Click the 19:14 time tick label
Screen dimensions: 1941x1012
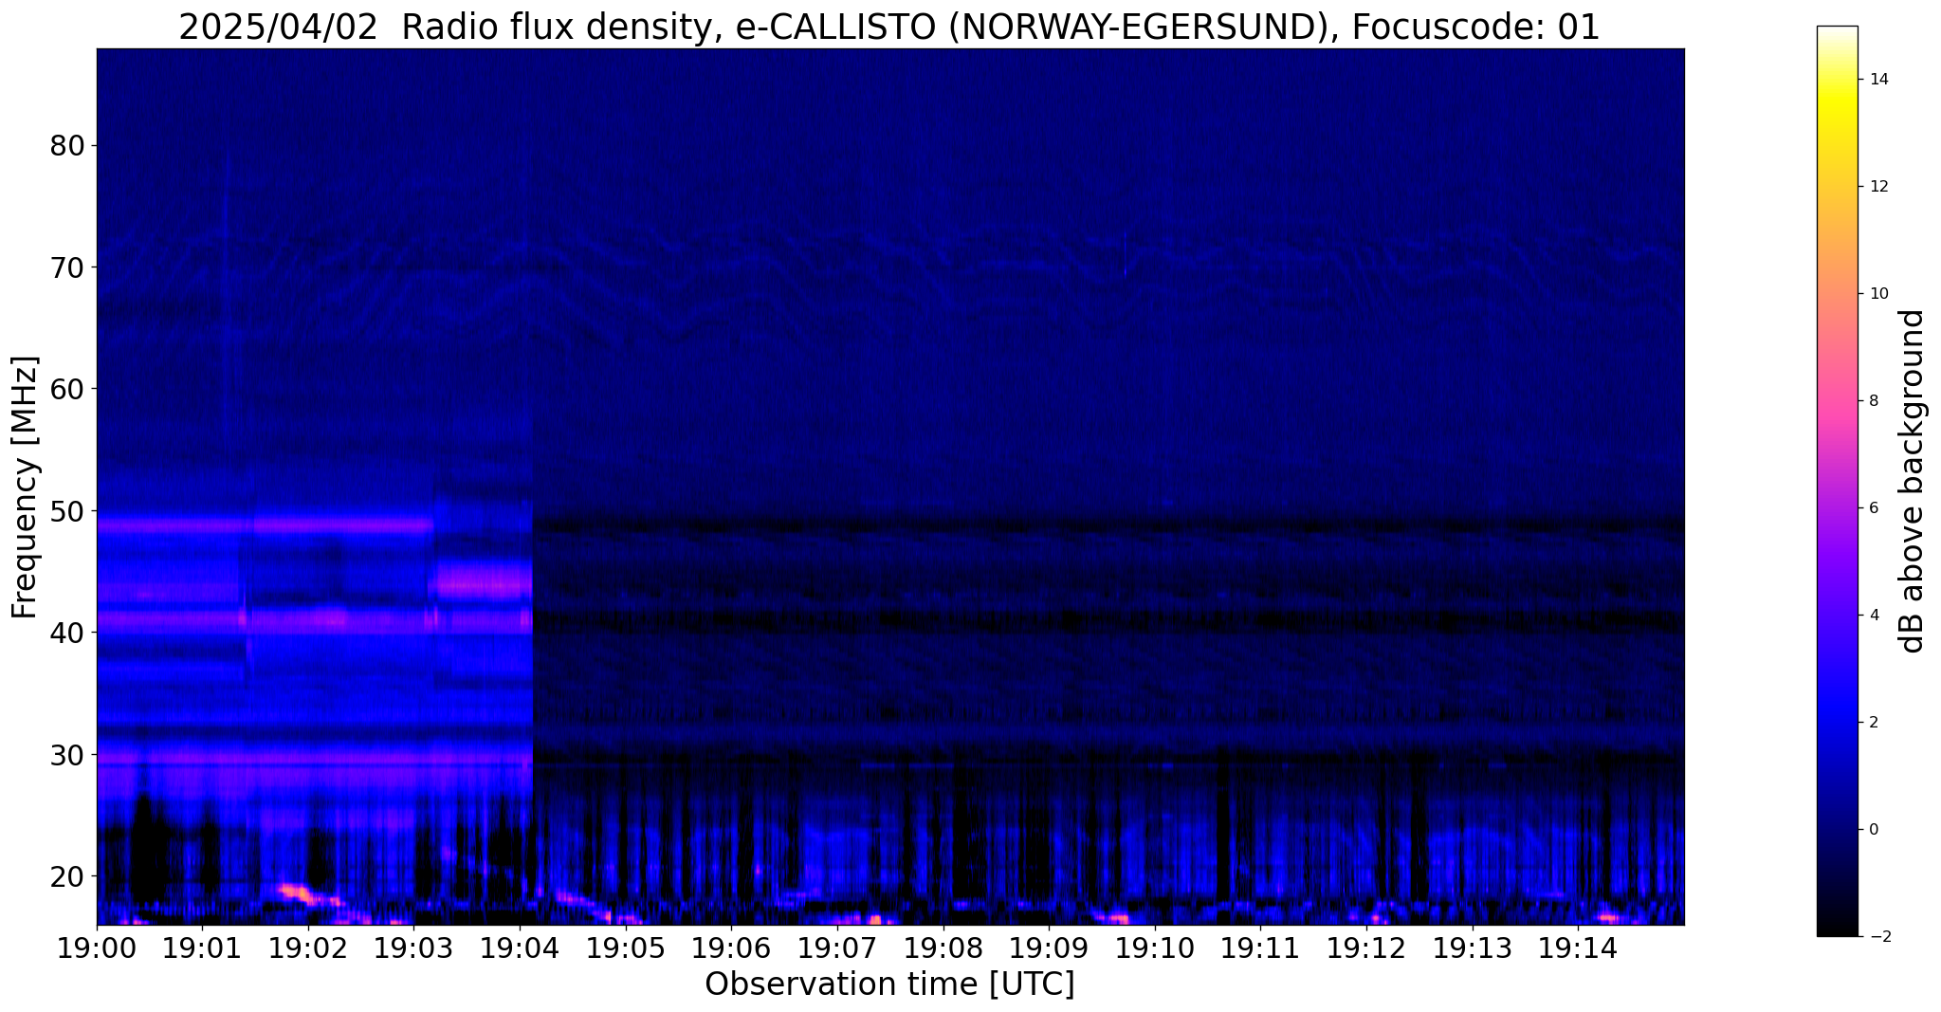click(1578, 948)
